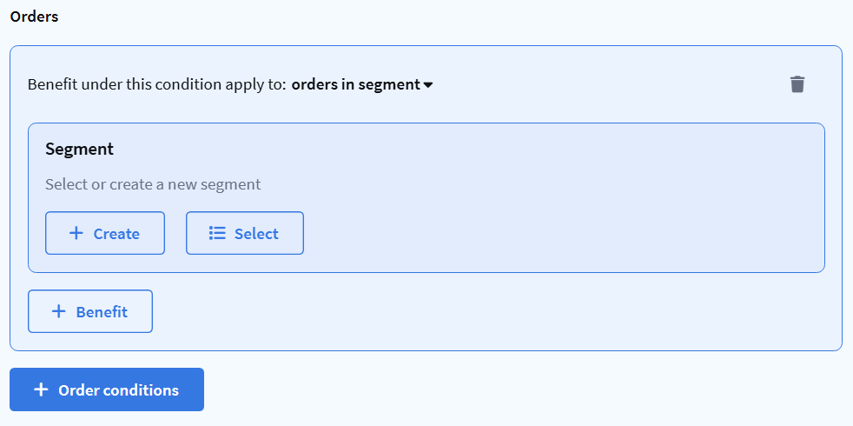Delete this order condition with trash icon

coord(797,84)
